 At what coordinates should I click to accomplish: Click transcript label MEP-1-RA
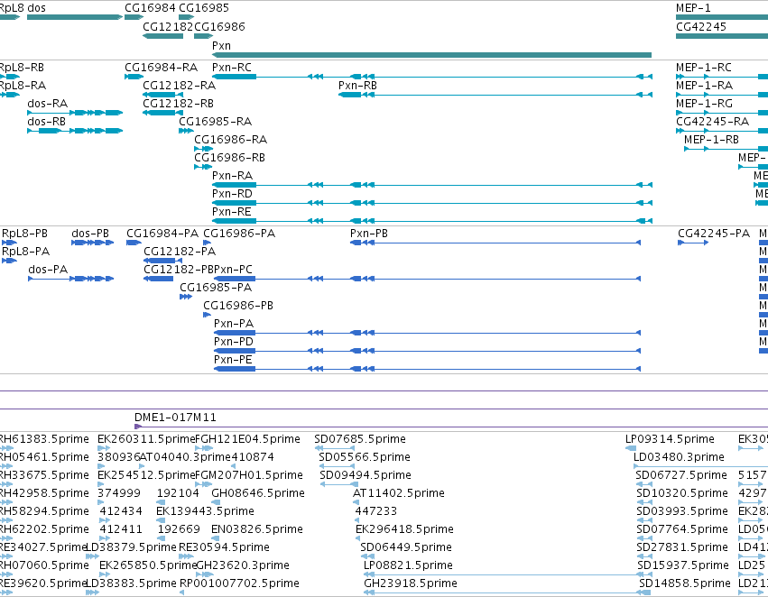[704, 86]
